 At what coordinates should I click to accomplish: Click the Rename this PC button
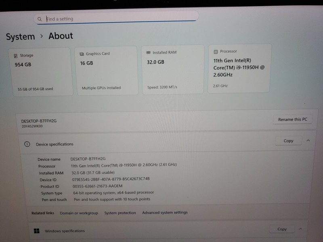[292, 119]
